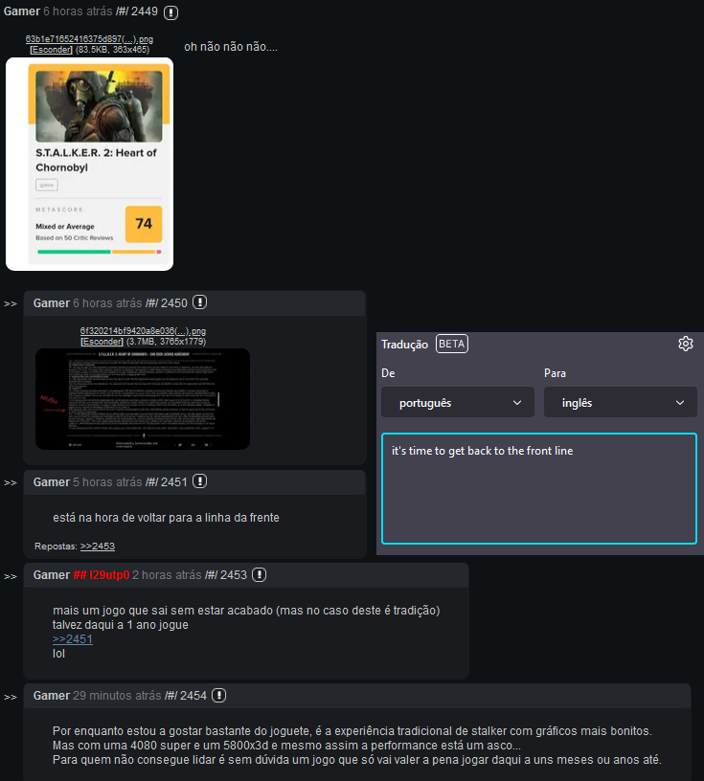The image size is (704, 781).
Task: Report post 2454 via exclamation icon
Action: click(219, 695)
